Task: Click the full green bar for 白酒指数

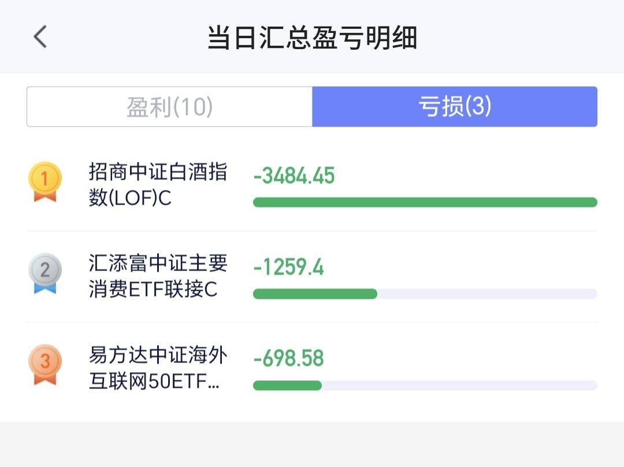Action: [x=425, y=202]
